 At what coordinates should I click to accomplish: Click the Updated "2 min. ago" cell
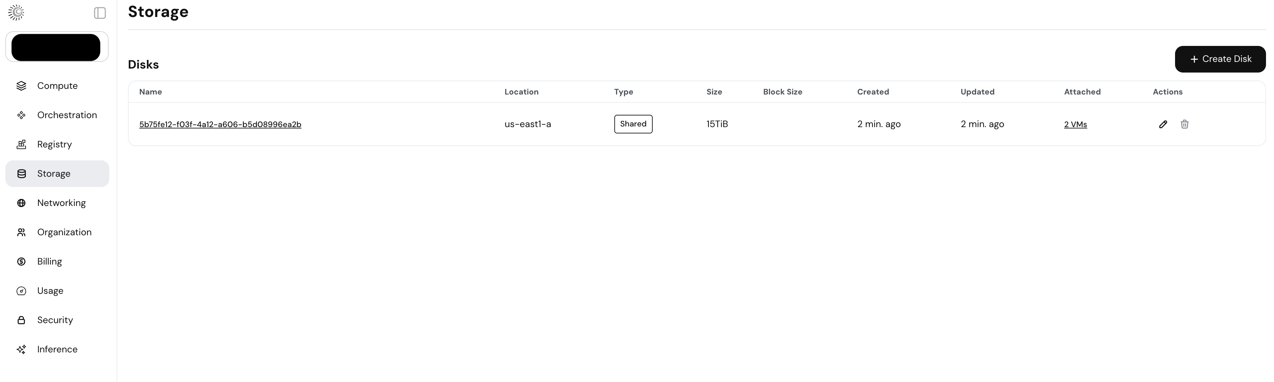(982, 124)
